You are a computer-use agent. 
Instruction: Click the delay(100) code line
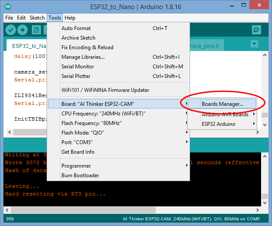click(x=30, y=56)
